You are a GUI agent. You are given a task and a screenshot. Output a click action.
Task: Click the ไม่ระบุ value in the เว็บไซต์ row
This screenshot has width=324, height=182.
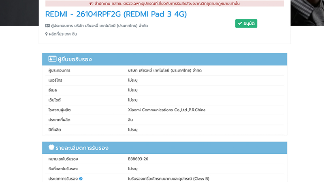point(133,100)
